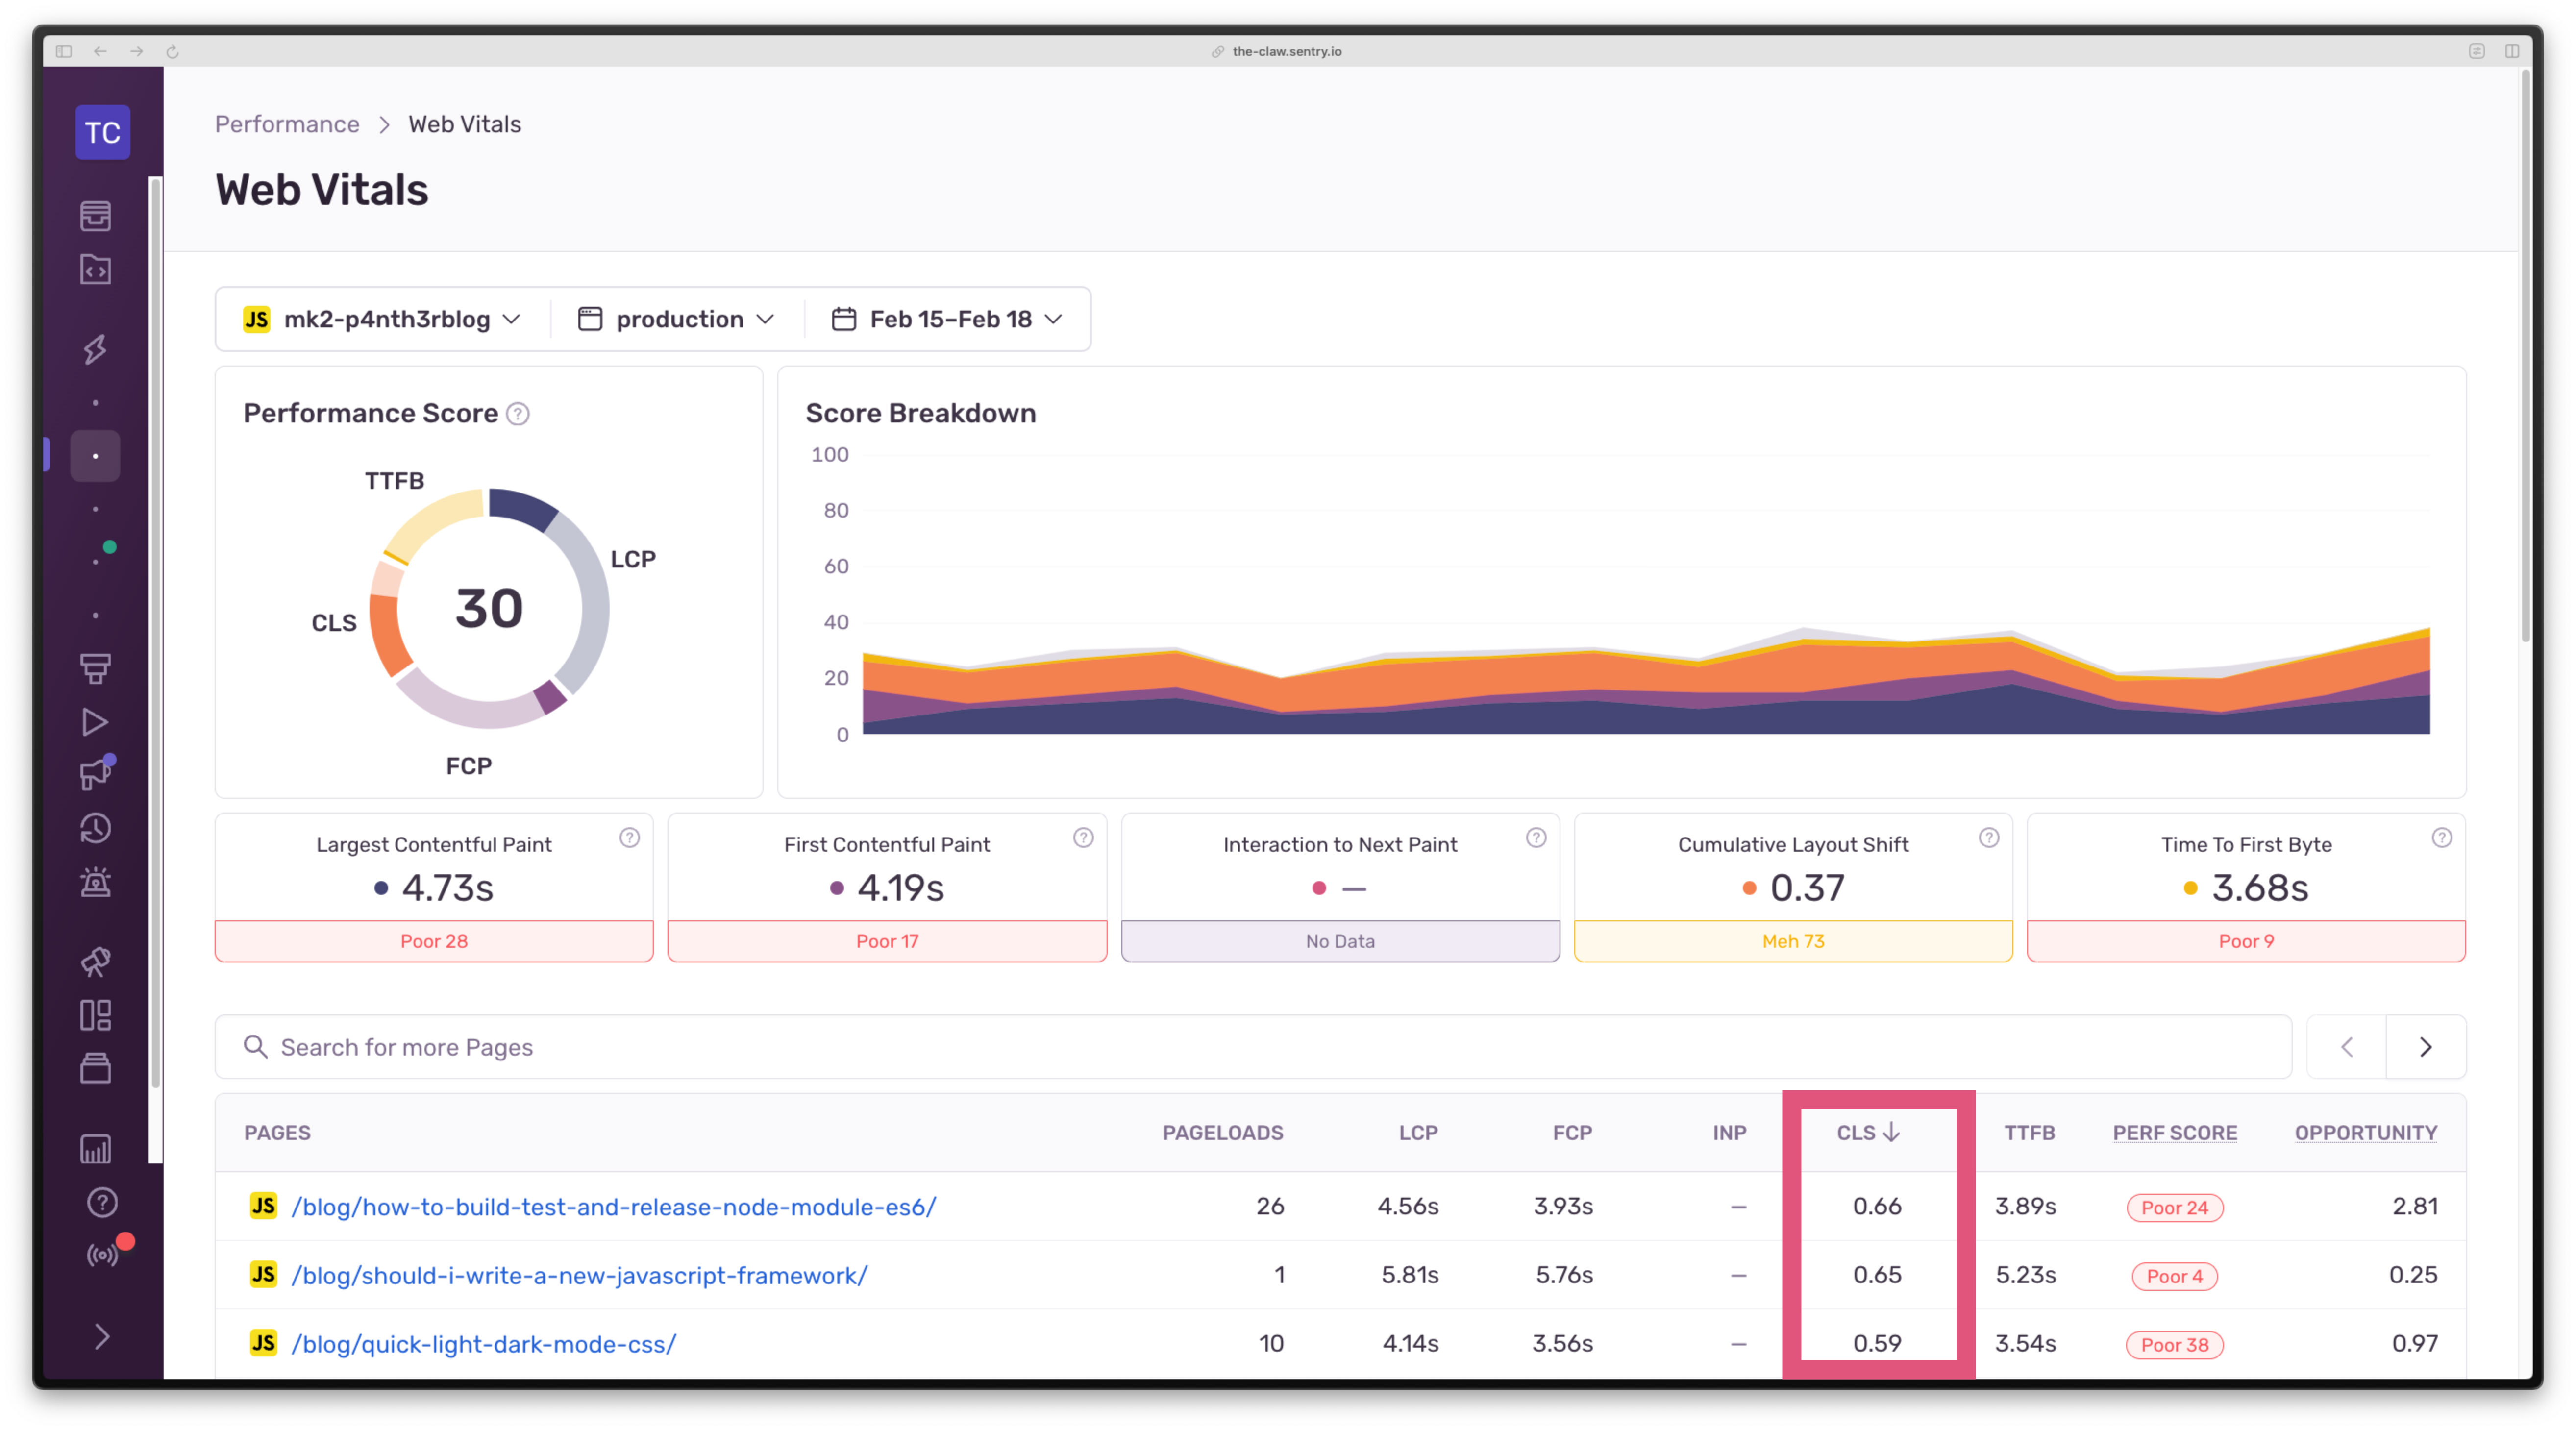Click First Contentful Paint help icon
The image size is (2576, 1430).
1083,837
